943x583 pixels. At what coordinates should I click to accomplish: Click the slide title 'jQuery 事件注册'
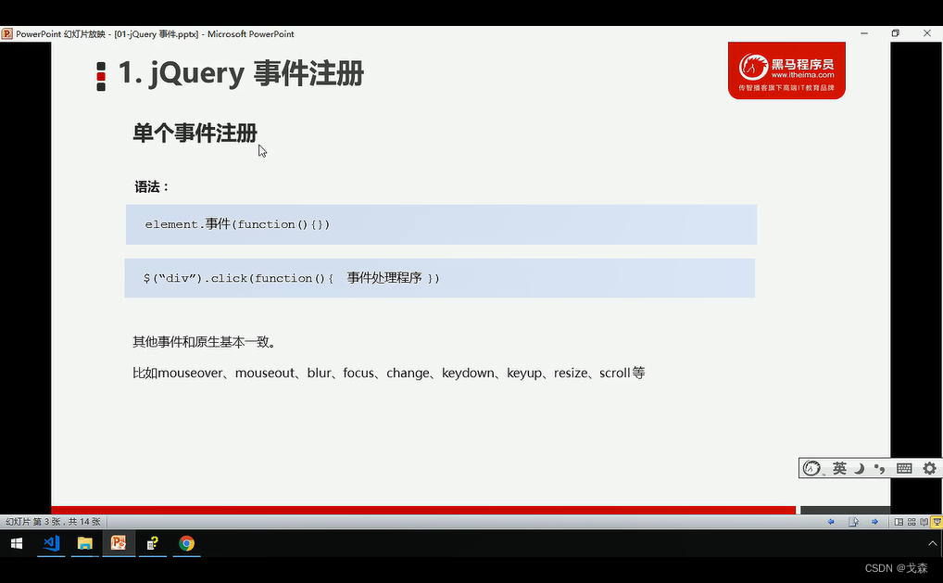pos(241,73)
